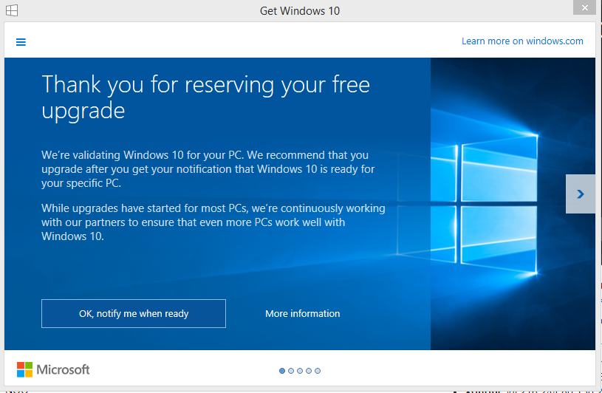Screen dimensions: 602x393
Task: Go to next slide with right chevron
Action: [x=580, y=194]
